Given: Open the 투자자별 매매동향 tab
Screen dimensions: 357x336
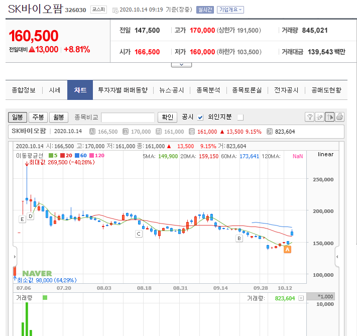Looking at the screenshot, I should point(123,90).
